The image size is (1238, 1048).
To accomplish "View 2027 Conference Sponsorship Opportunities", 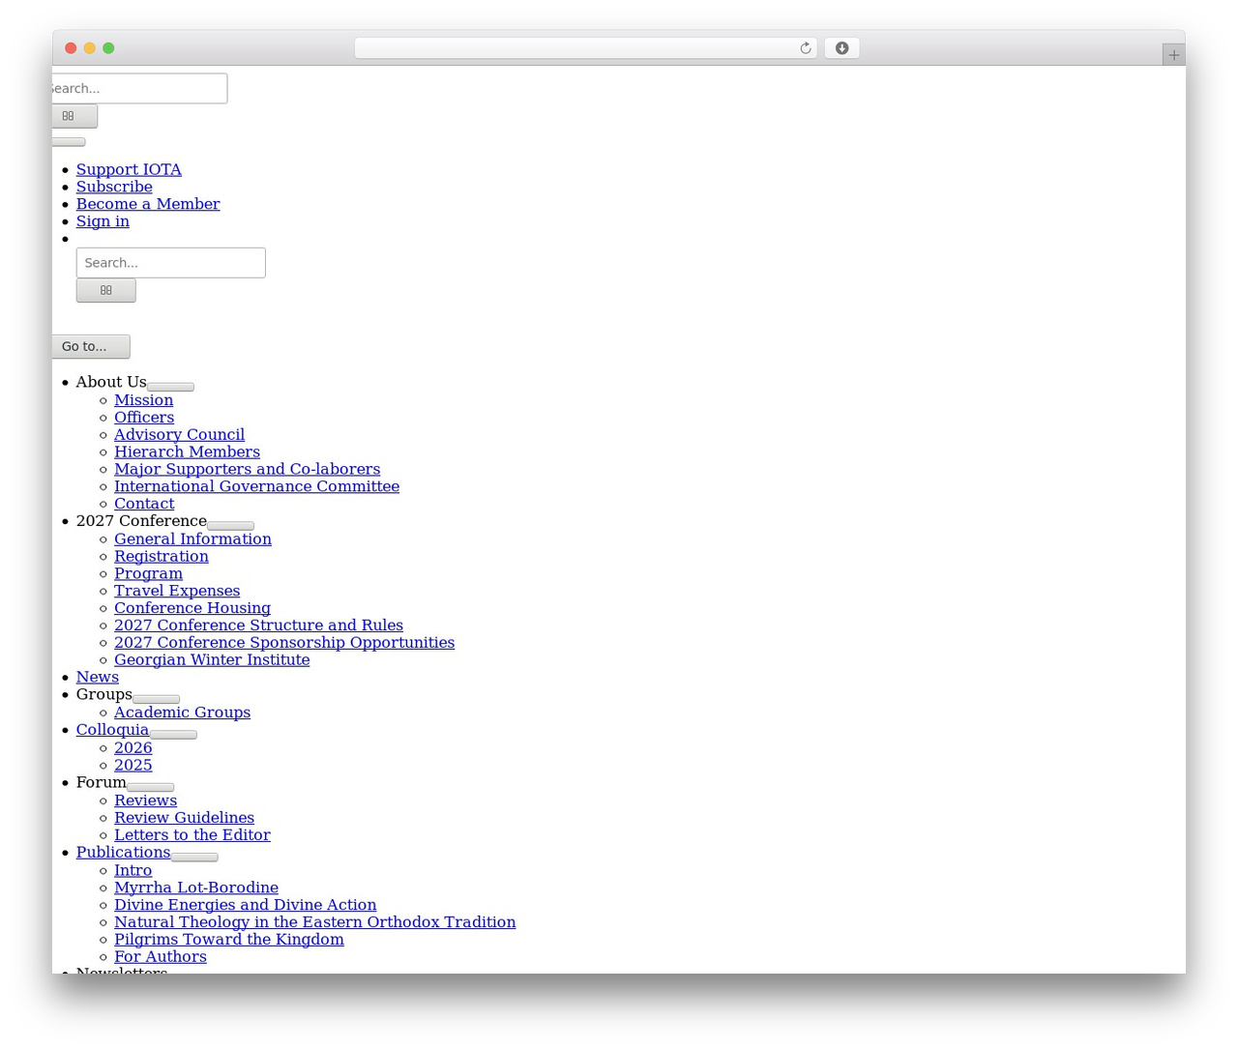I will 284,643.
